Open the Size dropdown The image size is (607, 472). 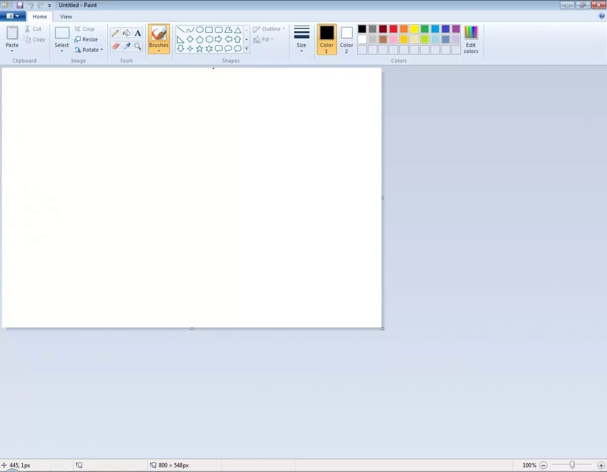[301, 39]
